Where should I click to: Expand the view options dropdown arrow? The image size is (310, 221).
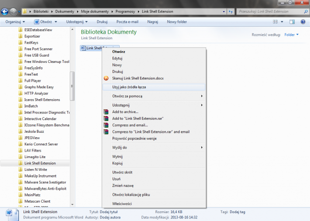(282, 22)
